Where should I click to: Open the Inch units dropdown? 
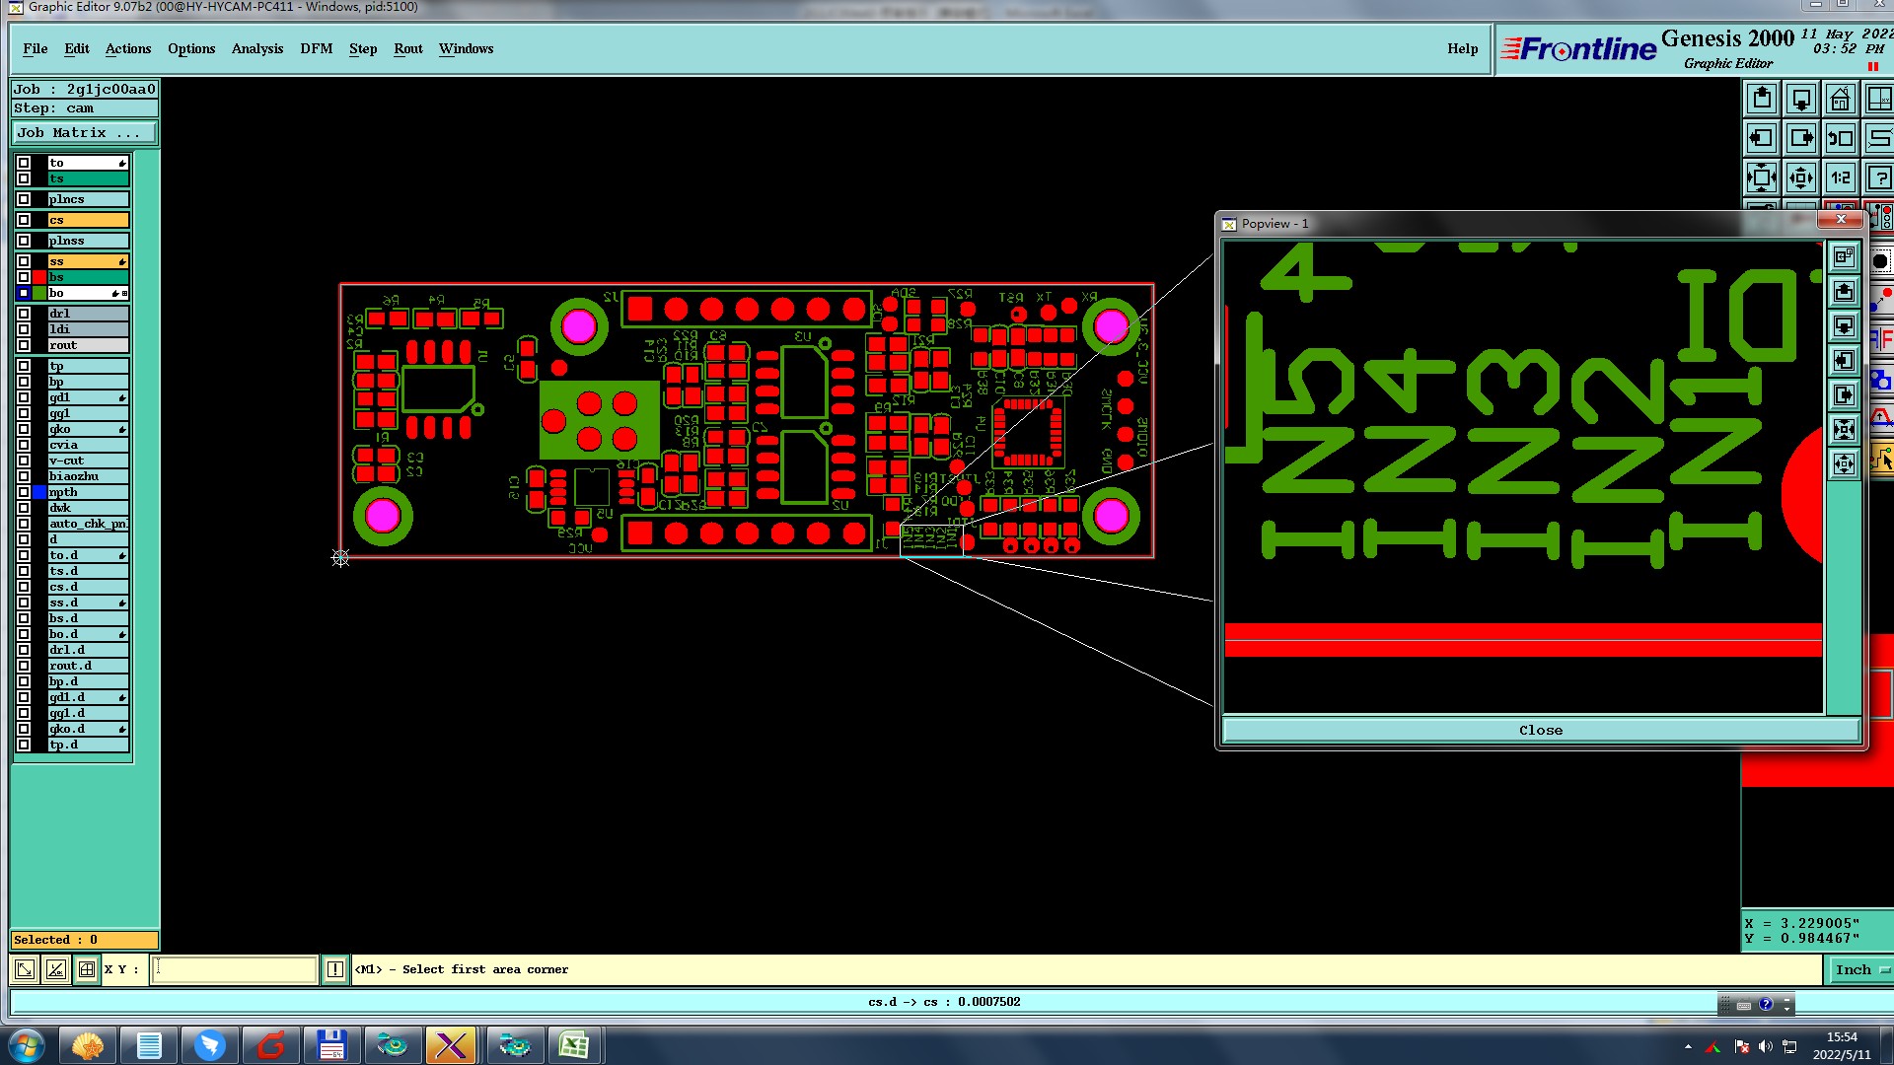1860,969
